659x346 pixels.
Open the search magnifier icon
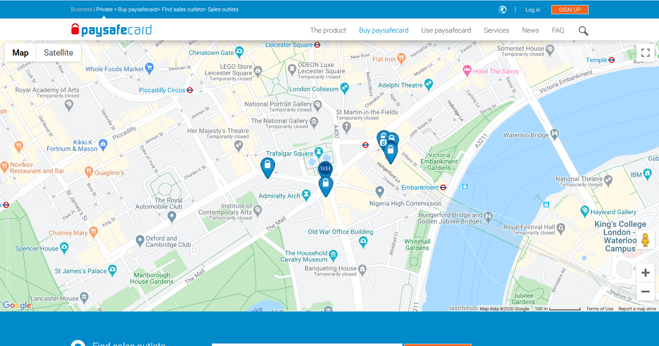click(x=583, y=31)
